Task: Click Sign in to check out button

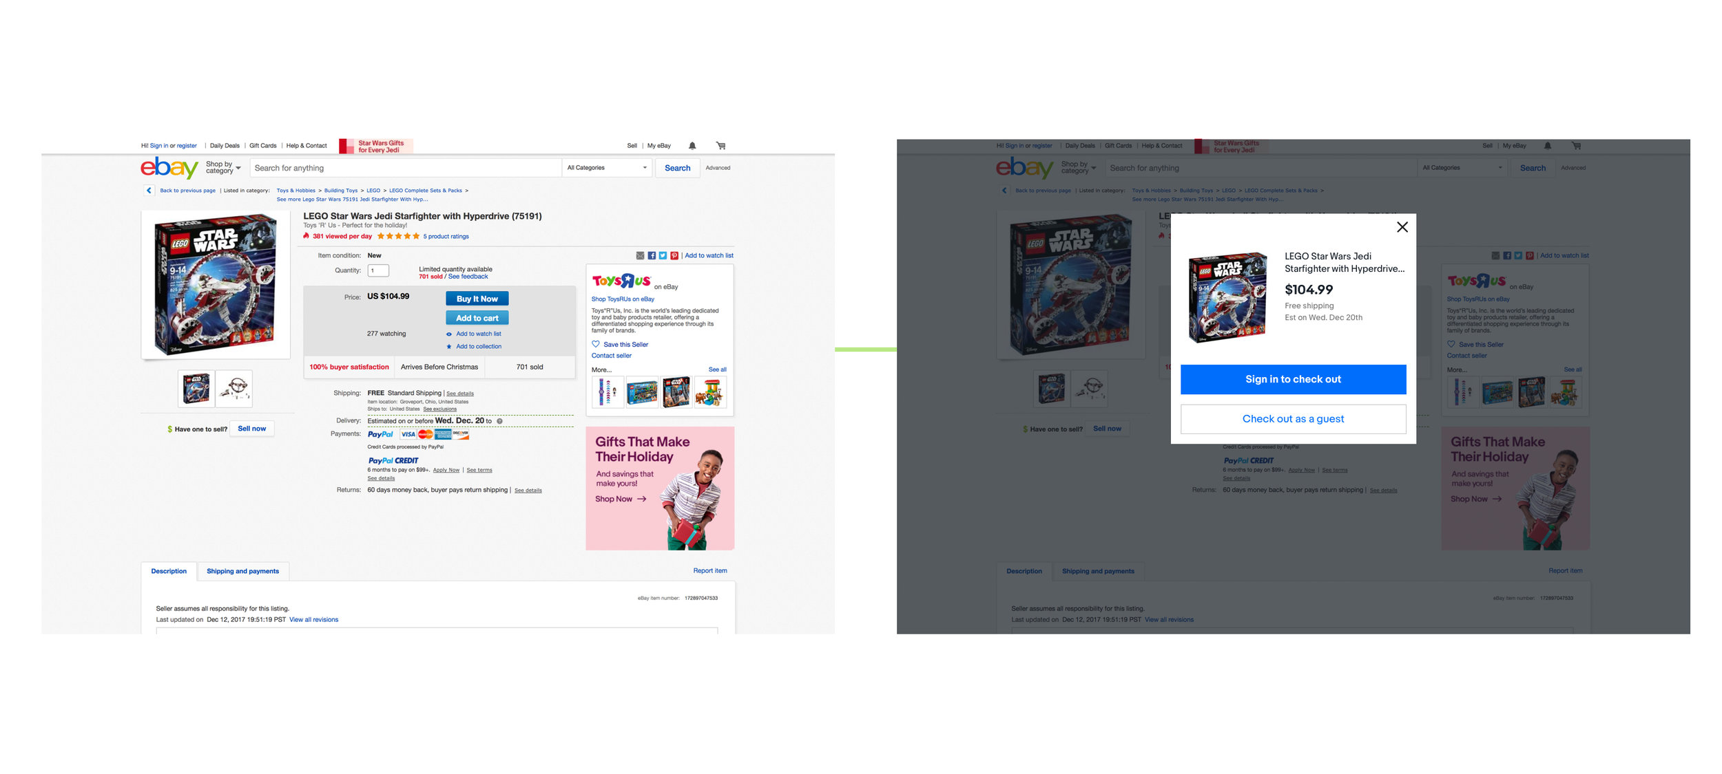Action: (x=1293, y=379)
